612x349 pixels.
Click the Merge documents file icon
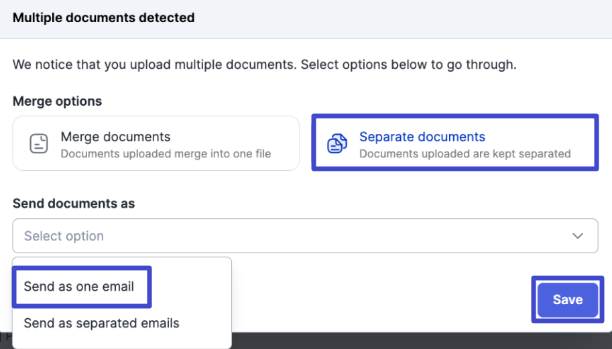pyautogui.click(x=39, y=144)
